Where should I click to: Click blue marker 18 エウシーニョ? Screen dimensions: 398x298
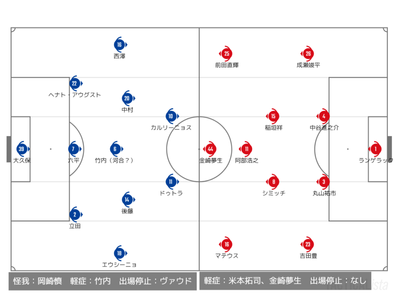(120, 253)
